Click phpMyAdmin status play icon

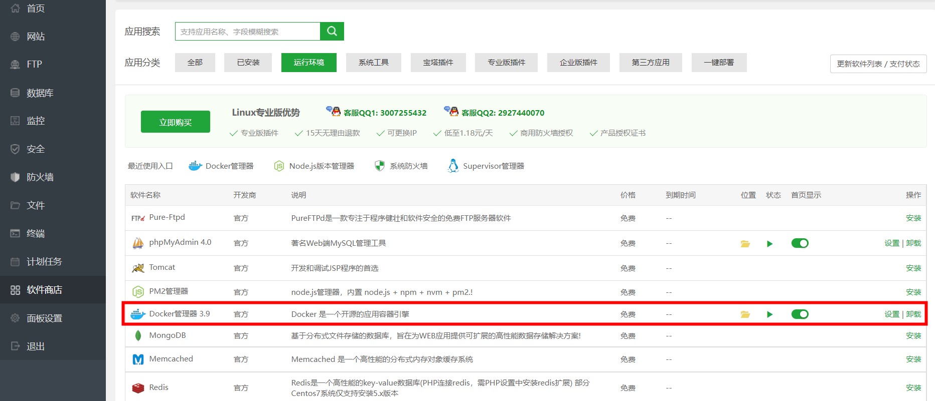[770, 244]
